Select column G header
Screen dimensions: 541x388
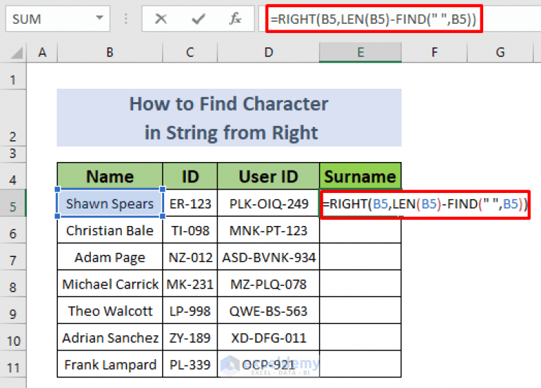point(500,52)
